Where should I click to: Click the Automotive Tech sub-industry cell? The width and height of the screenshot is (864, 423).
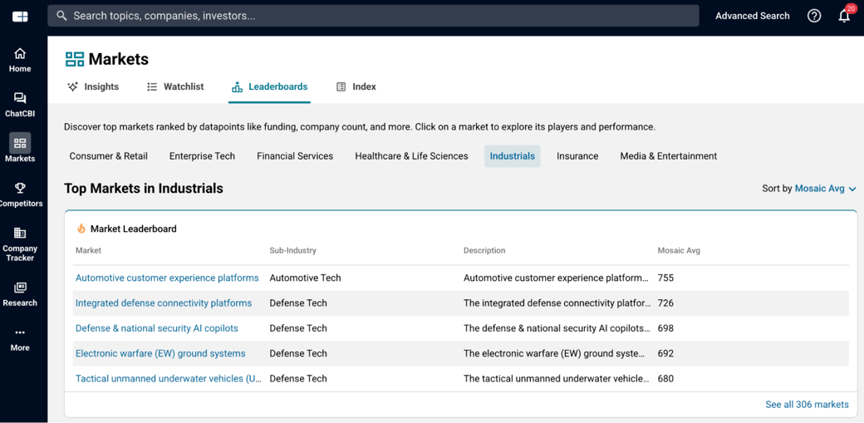305,278
